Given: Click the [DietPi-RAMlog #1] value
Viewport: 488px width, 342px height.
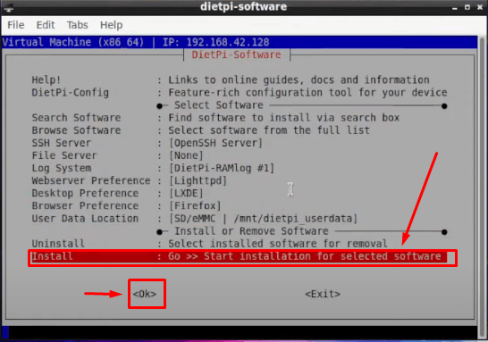Looking at the screenshot, I should pyautogui.click(x=222, y=168).
